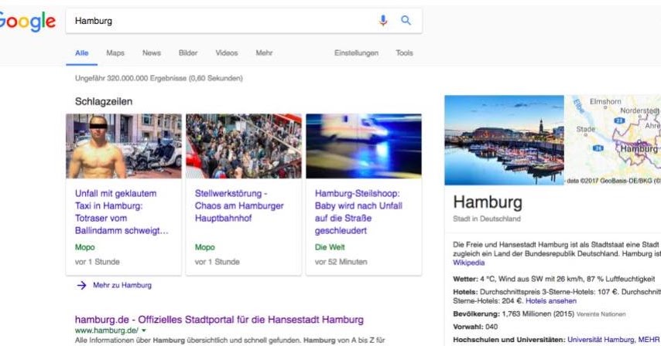The height and width of the screenshot is (346, 661).
Task: Click the Vorwahl: 040 entry
Action: 475,327
